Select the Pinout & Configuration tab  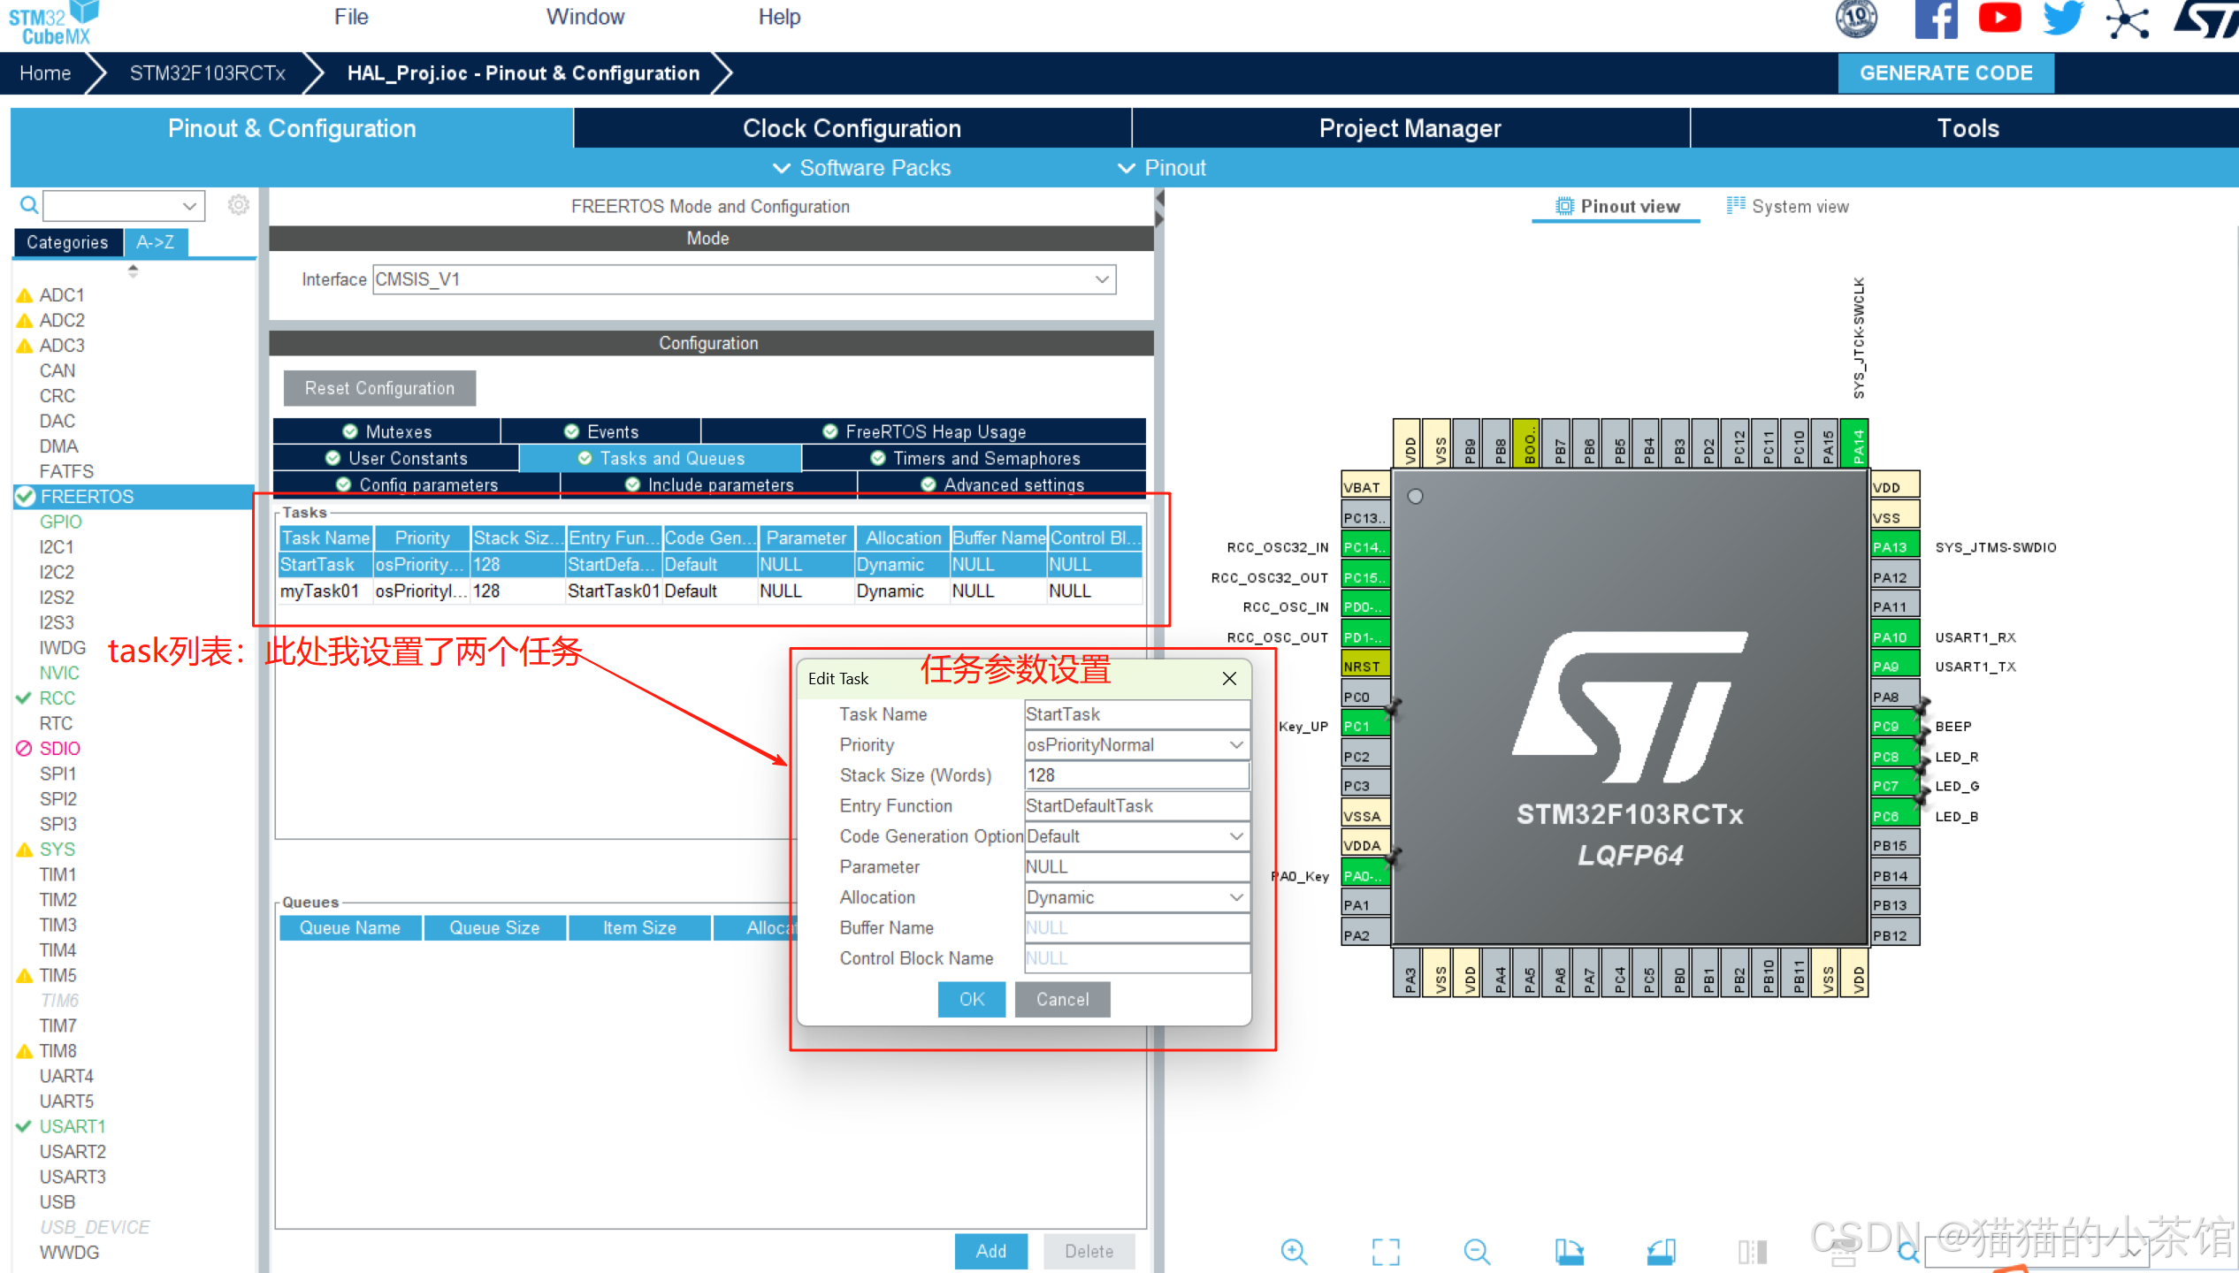click(292, 128)
